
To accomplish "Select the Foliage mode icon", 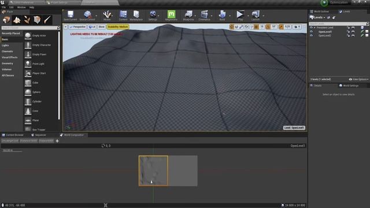I will tap(27, 20).
